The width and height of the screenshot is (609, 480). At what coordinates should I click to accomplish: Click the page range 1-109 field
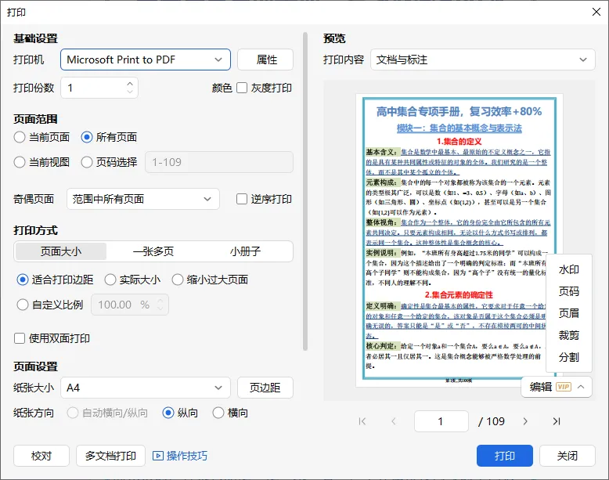[x=219, y=162]
